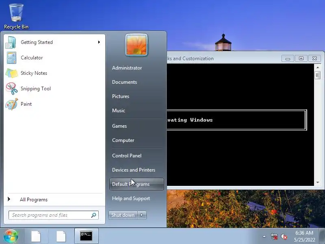Open the Shut down options arrow
325x244 pixels.
tap(142, 215)
